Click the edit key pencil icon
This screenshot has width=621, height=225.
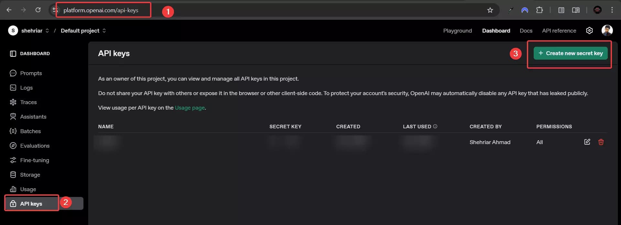coord(587,142)
